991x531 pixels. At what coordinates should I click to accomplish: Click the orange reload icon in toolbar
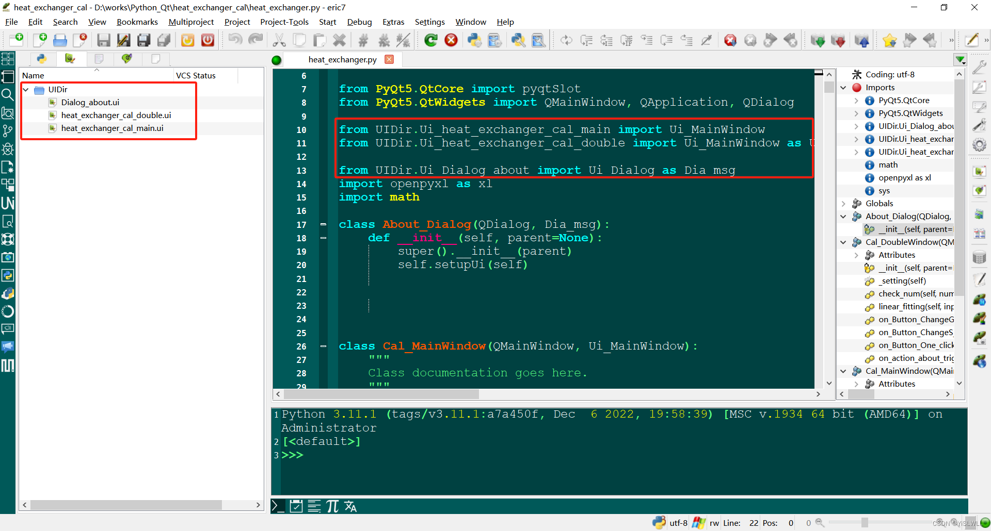pos(188,40)
